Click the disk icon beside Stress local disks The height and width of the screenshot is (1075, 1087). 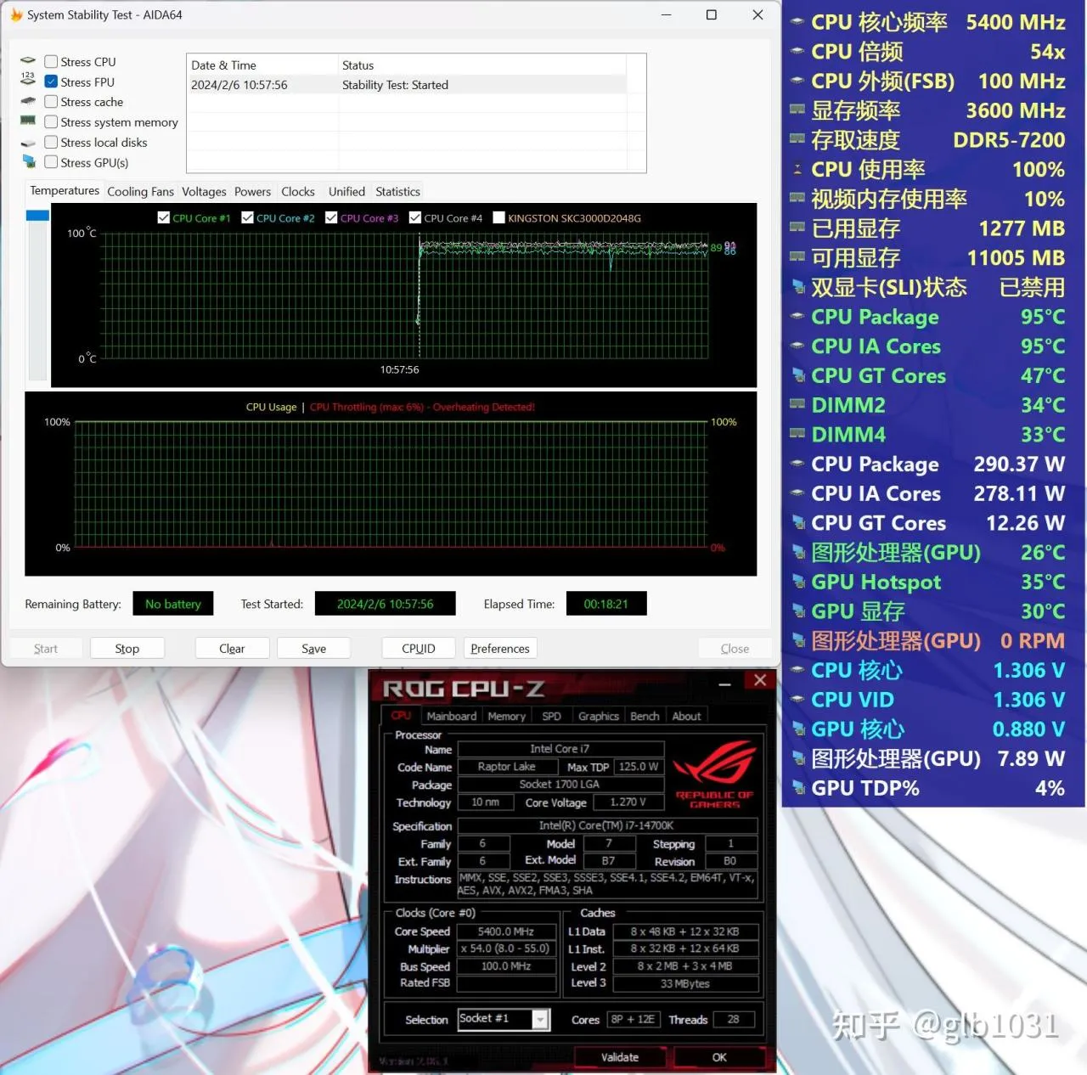(x=28, y=143)
